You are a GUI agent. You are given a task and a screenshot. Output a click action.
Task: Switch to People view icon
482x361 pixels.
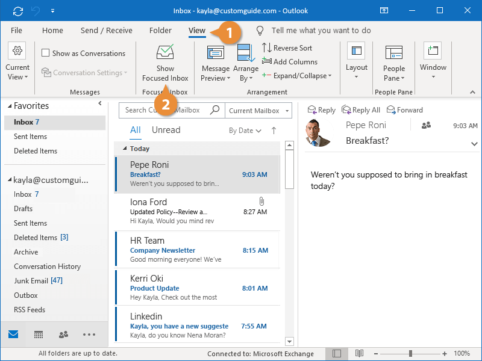tap(64, 335)
